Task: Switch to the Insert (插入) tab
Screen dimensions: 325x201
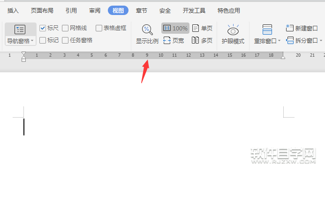Action: [13, 10]
